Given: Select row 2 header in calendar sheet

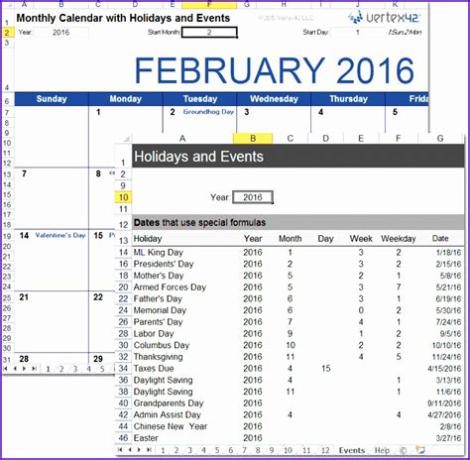Looking at the screenshot, I should pyautogui.click(x=7, y=33).
